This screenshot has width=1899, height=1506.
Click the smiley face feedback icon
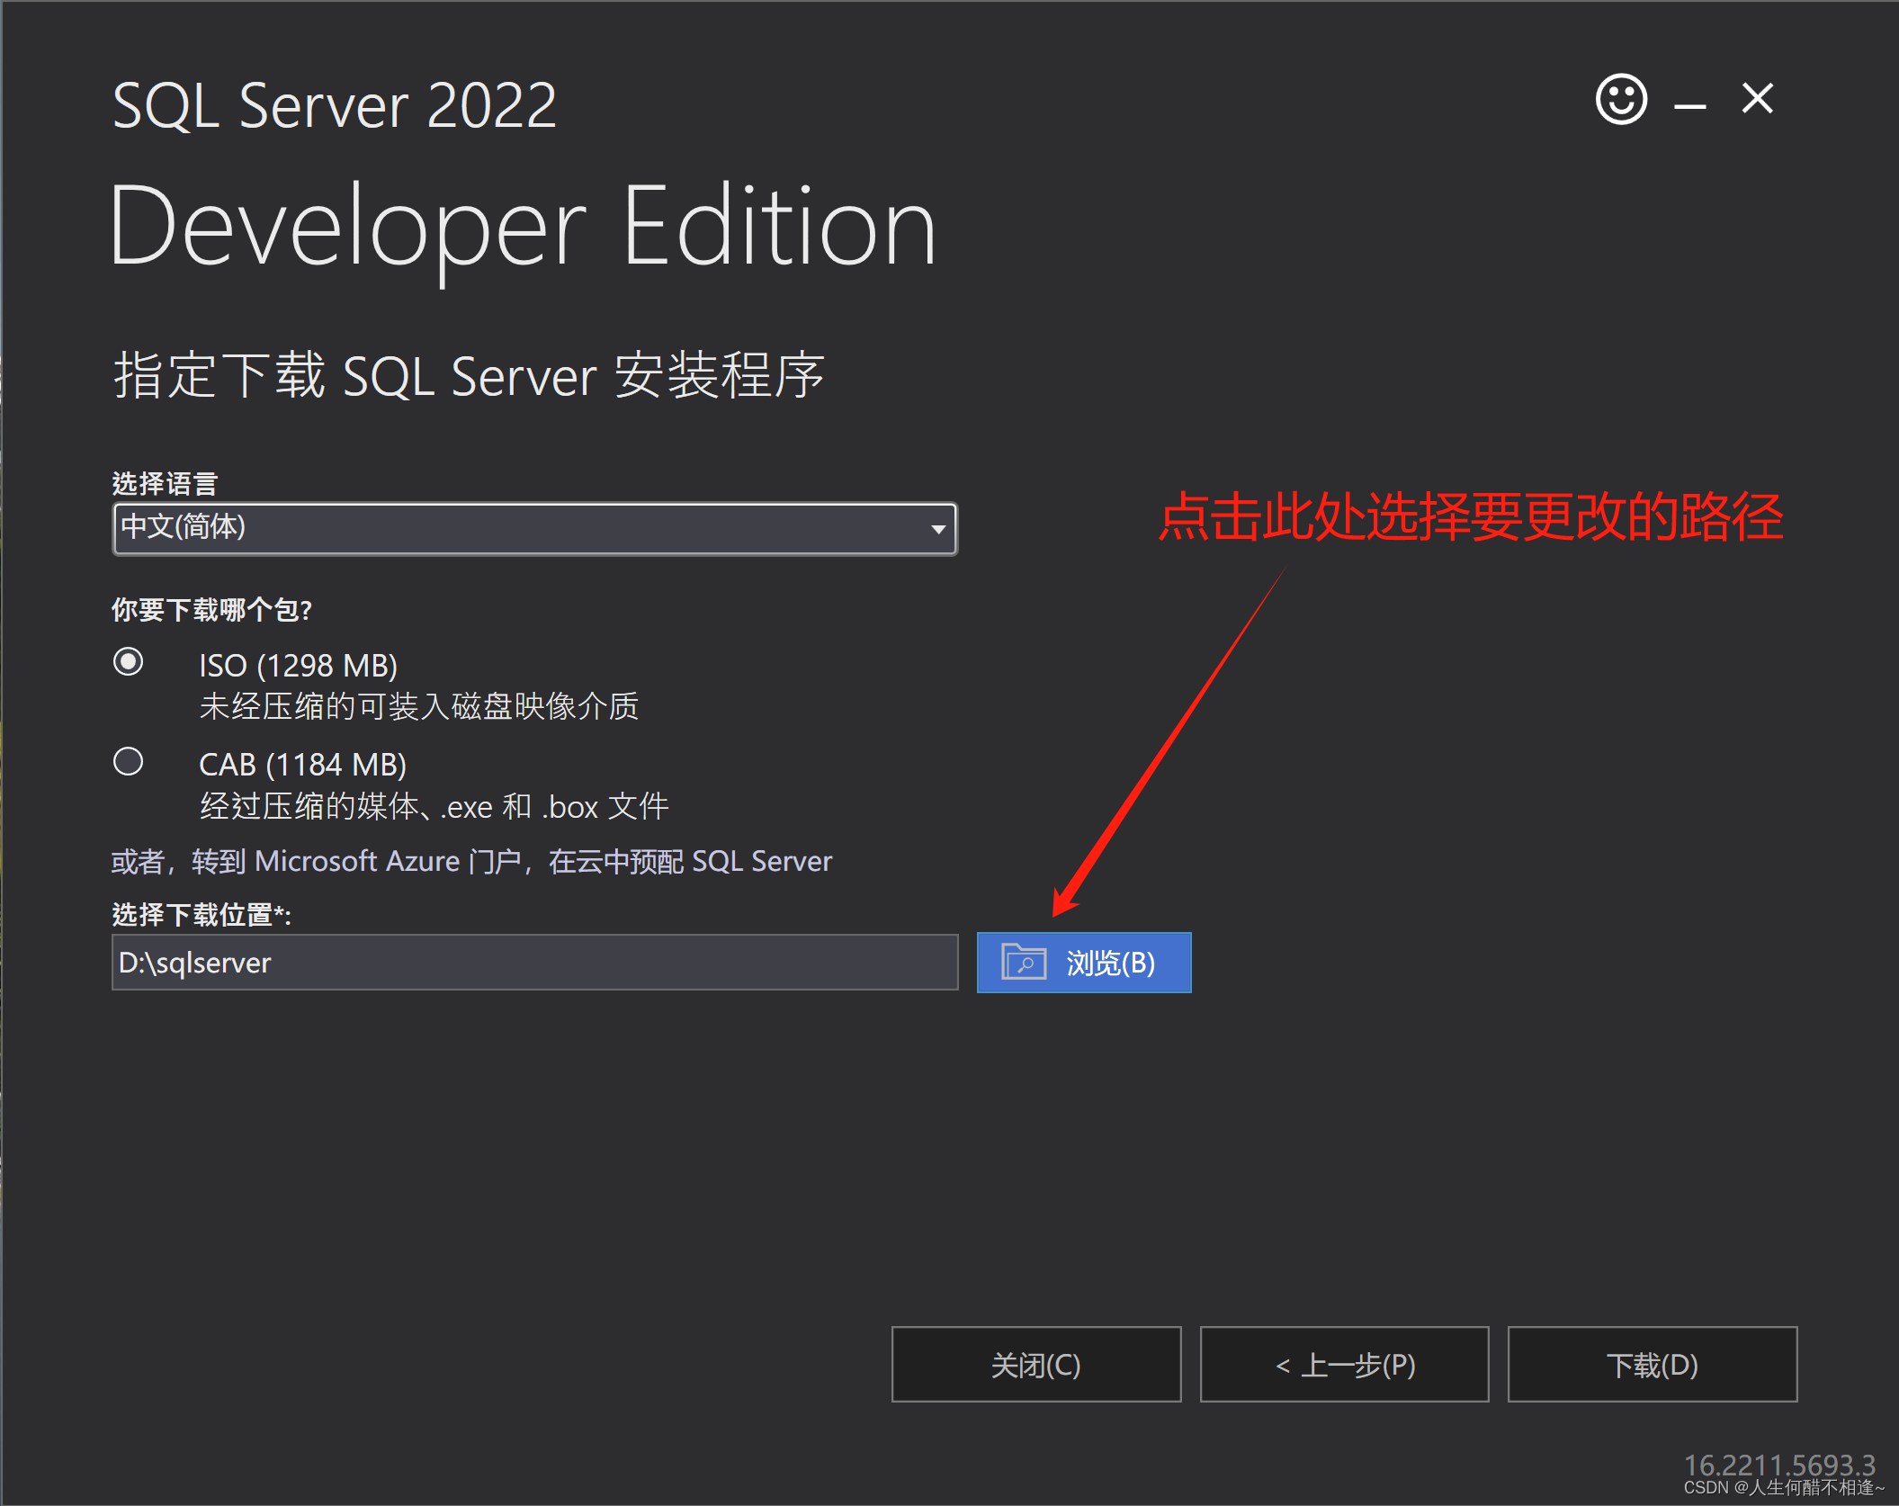point(1621,99)
